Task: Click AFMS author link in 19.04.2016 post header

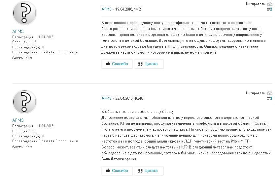Action: (x=106, y=9)
